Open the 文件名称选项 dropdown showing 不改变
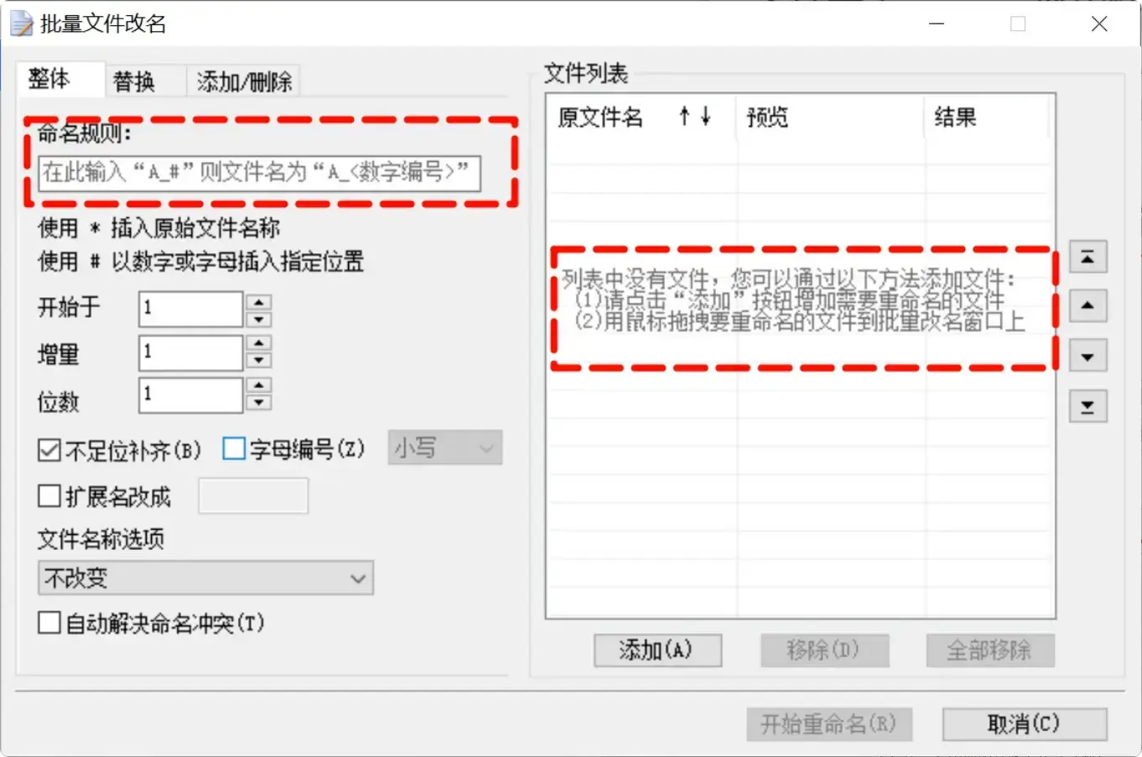1142x757 pixels. (205, 578)
